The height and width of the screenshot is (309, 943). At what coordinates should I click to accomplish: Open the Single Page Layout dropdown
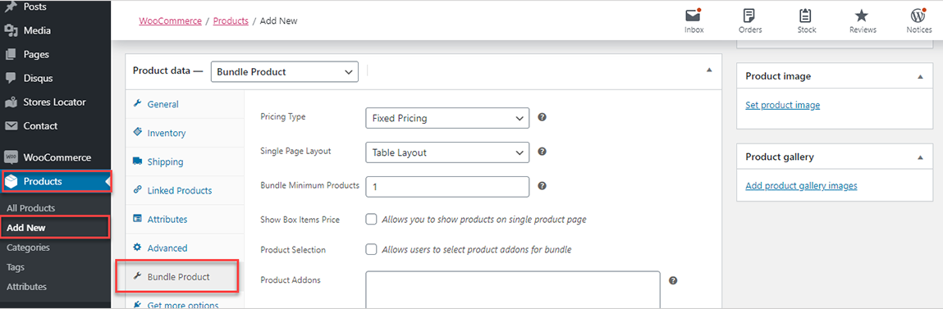(447, 152)
